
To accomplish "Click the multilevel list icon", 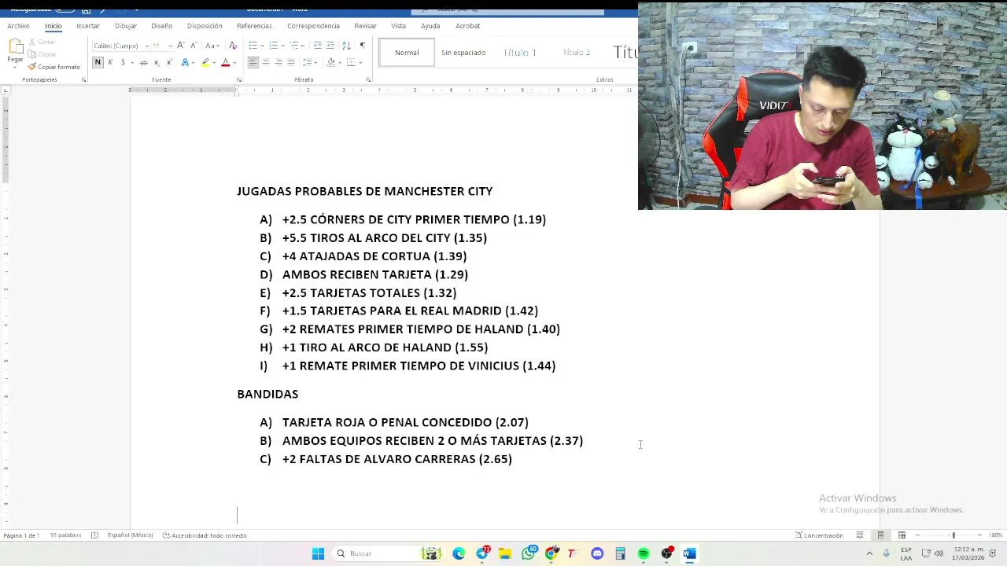I will tap(293, 45).
